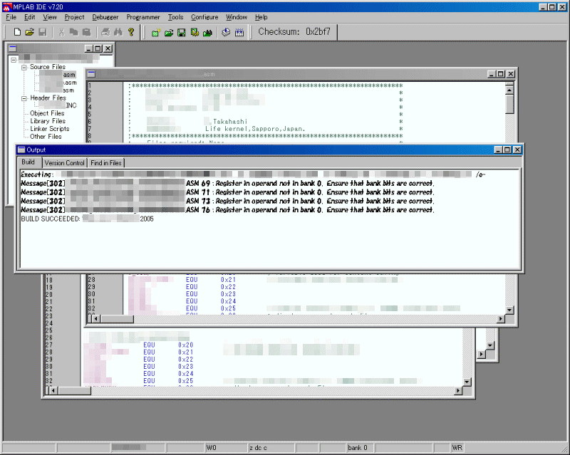Click the Paste clipboard icon

coord(86,32)
